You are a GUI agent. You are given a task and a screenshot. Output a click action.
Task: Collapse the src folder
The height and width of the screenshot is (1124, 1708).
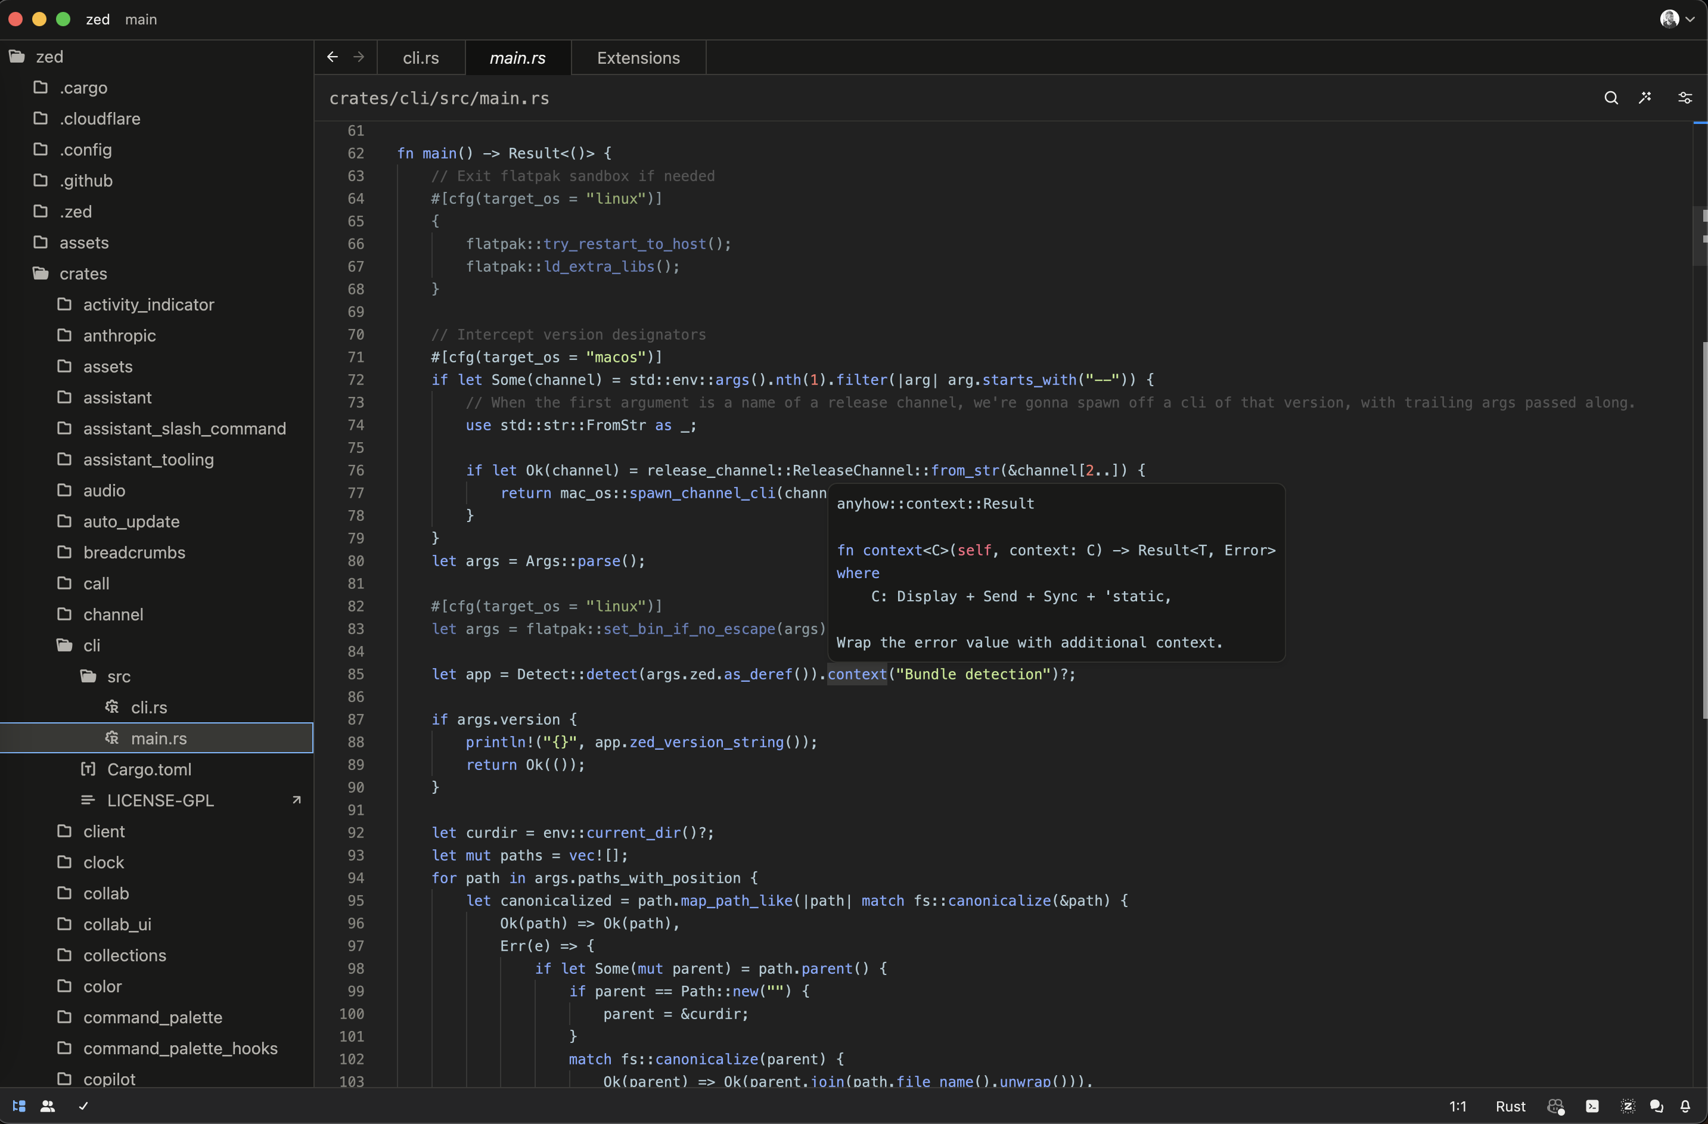point(157,676)
